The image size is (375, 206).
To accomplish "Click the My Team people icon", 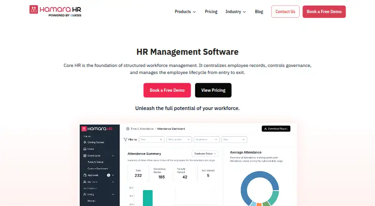I will click(x=85, y=182).
